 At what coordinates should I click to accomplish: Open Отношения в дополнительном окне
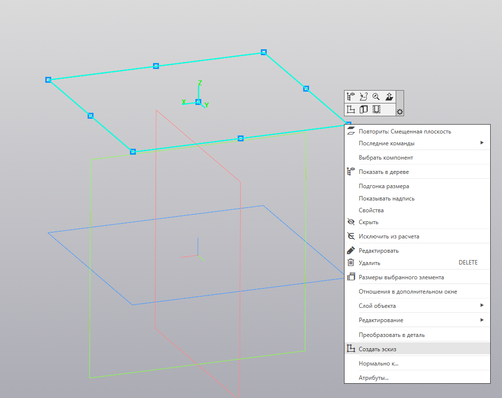pyautogui.click(x=417, y=292)
